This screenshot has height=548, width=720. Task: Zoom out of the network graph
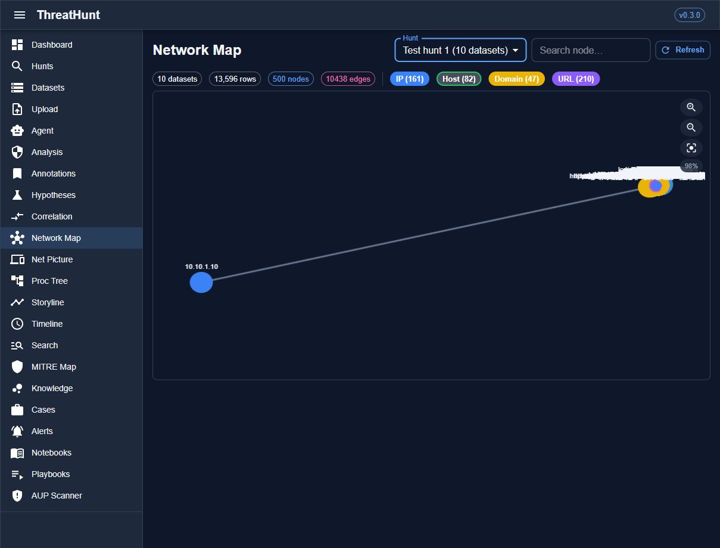[691, 128]
